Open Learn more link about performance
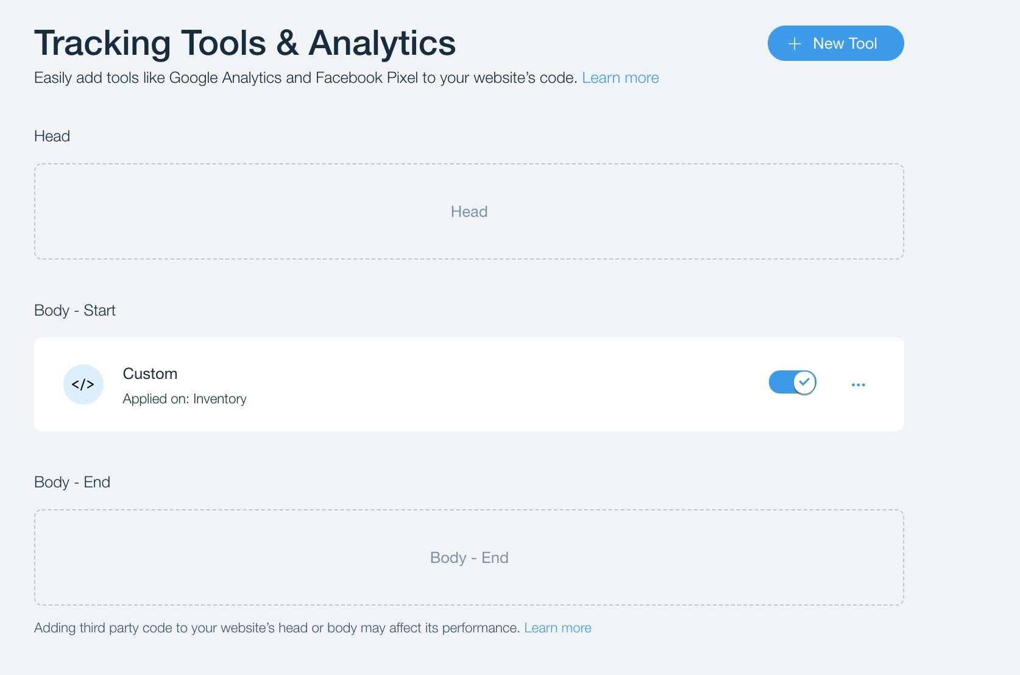Image resolution: width=1020 pixels, height=675 pixels. [x=557, y=628]
